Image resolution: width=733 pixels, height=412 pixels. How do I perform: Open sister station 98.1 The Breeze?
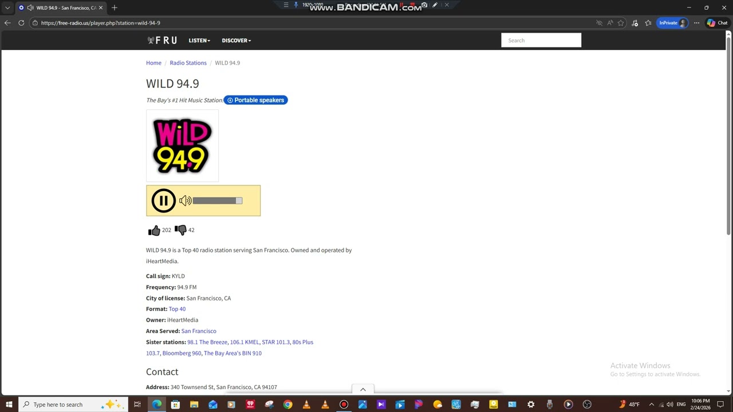[207, 342]
